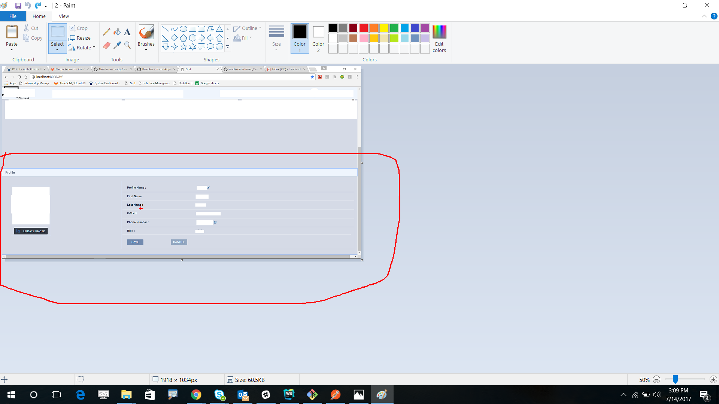
Task: Select the Text tool
Action: point(127,31)
